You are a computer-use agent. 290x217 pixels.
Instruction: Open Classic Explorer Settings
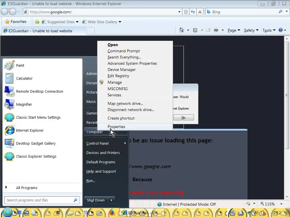pyautogui.click(x=42, y=157)
